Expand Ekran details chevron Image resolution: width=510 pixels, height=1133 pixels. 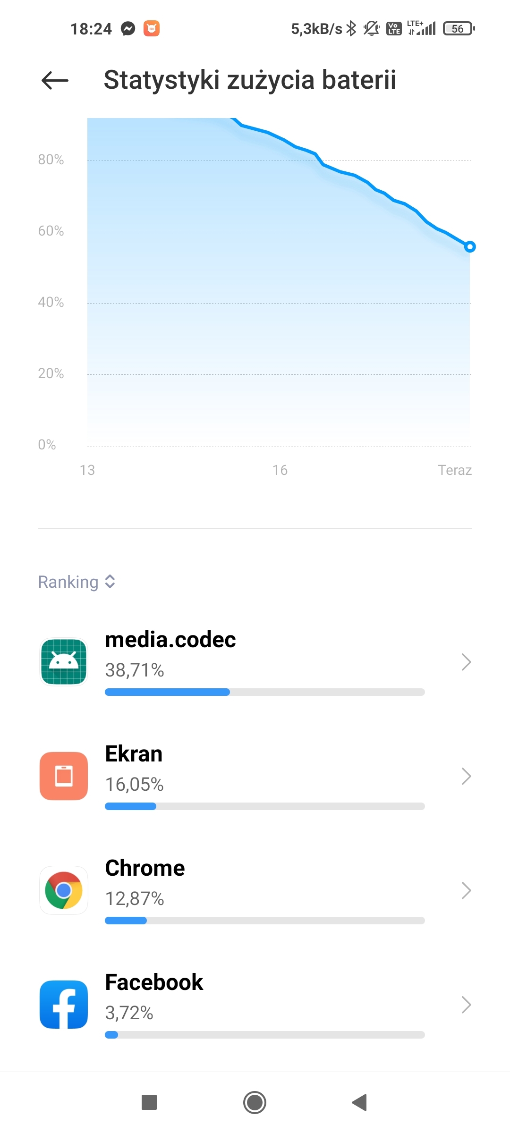pos(466,776)
